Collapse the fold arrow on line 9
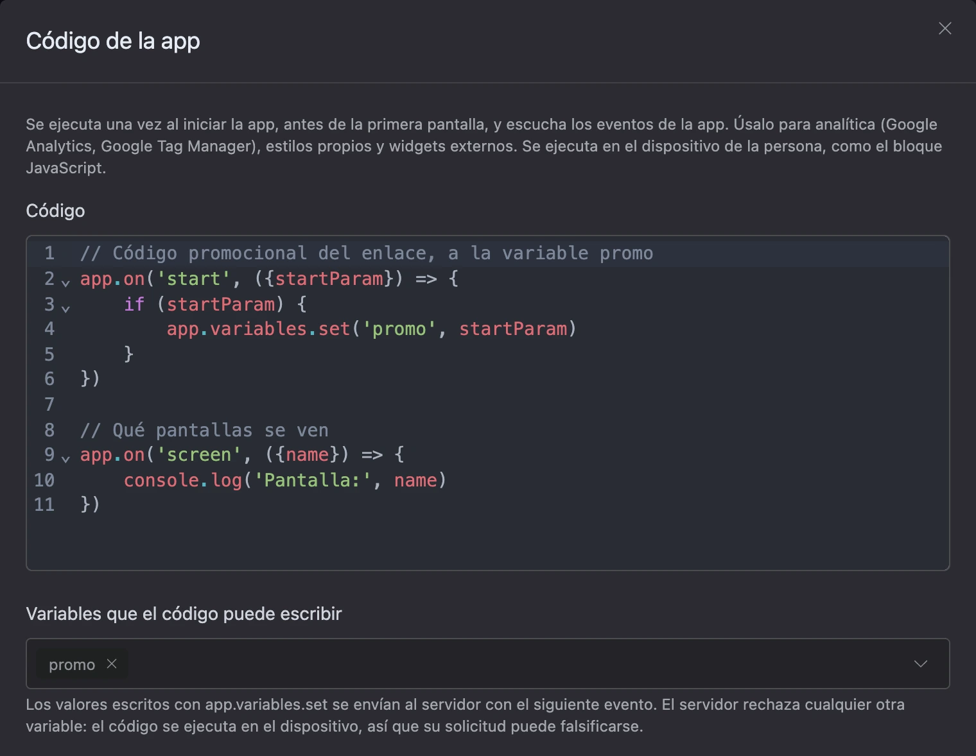The width and height of the screenshot is (976, 756). pyautogui.click(x=65, y=458)
